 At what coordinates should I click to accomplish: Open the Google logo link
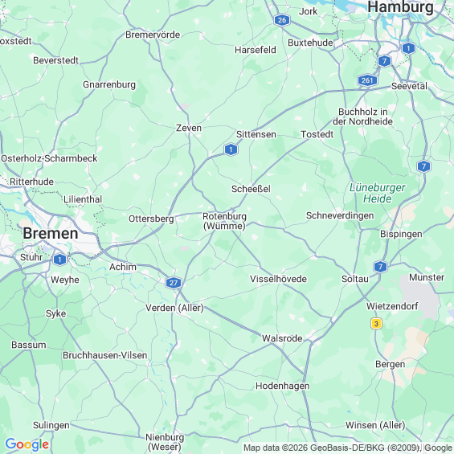pos(27,444)
